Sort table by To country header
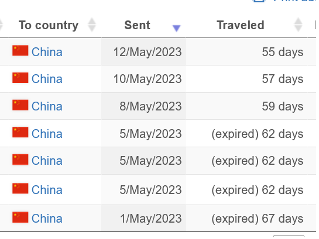 click(x=49, y=25)
